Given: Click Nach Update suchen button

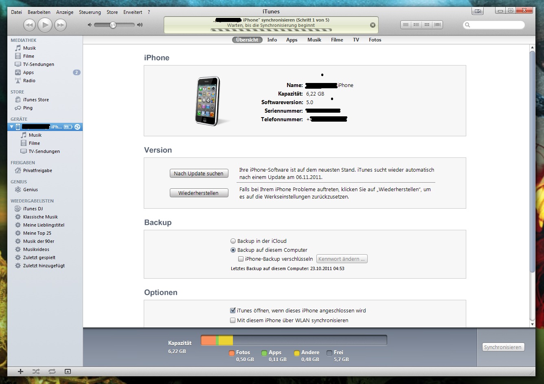Looking at the screenshot, I should pyautogui.click(x=199, y=173).
